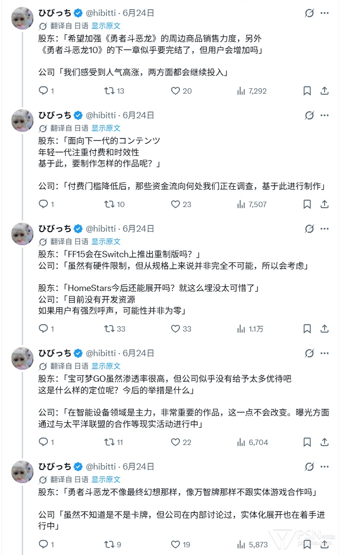
Task: Open more options on the last tweet
Action: pyautogui.click(x=325, y=467)
